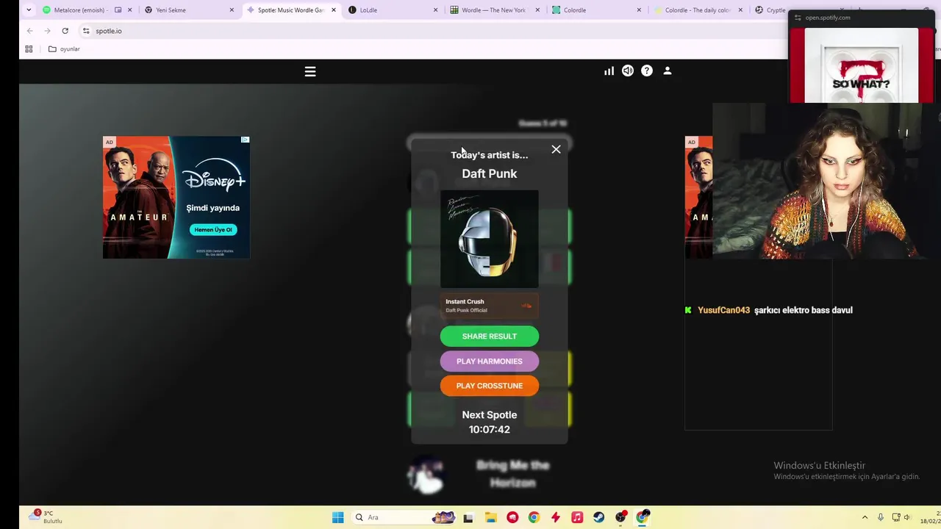Click the Play Harmonies button
941x529 pixels.
click(490, 361)
